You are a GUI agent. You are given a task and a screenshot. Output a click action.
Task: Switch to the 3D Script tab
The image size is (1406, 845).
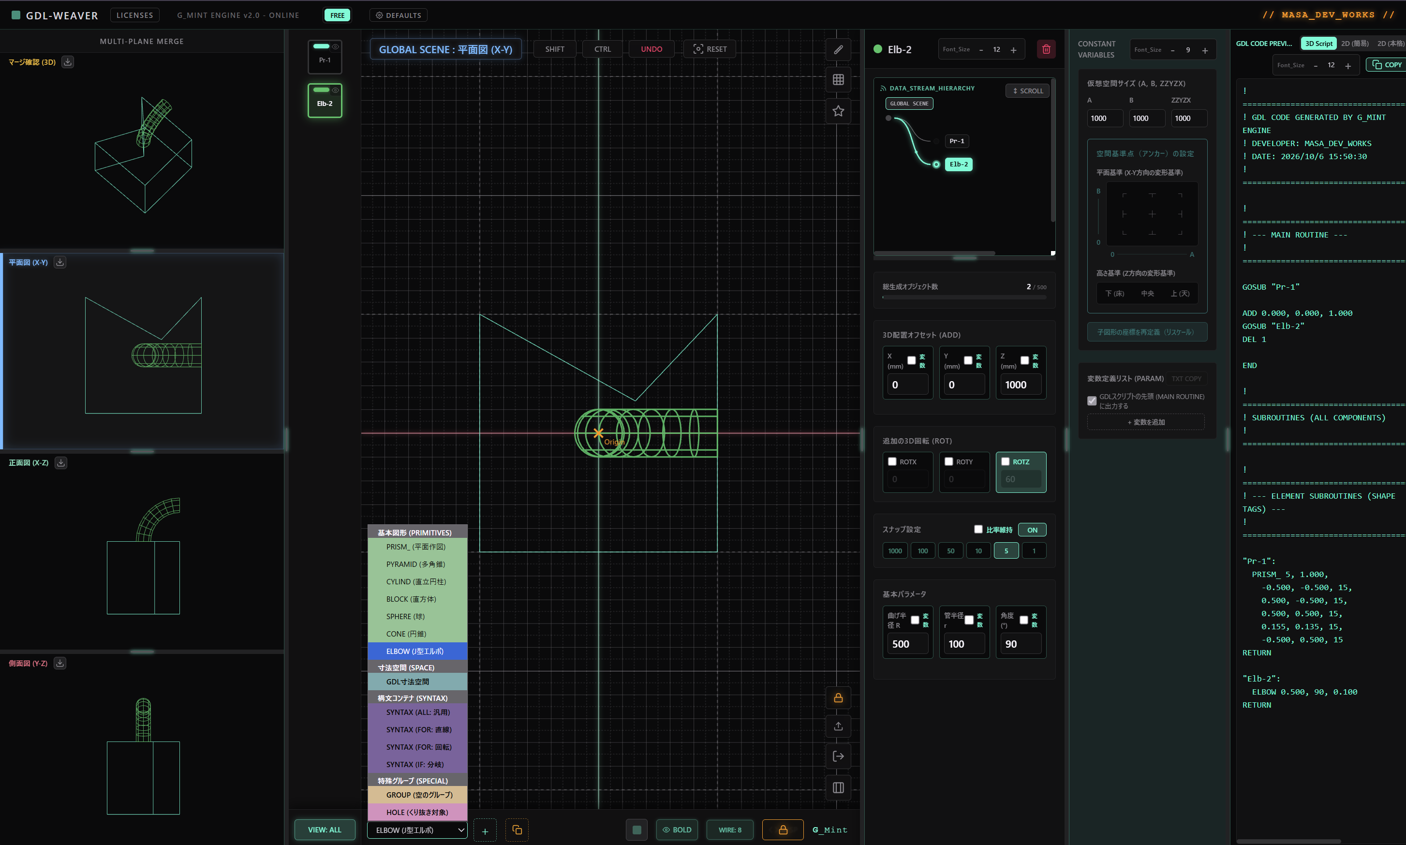[1318, 43]
